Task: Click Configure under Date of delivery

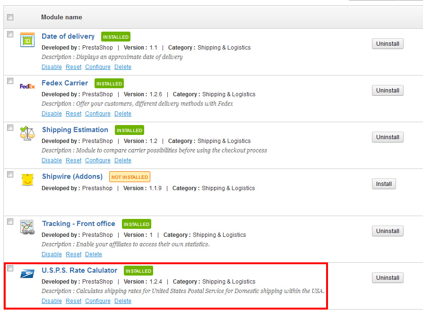Action: [x=98, y=67]
